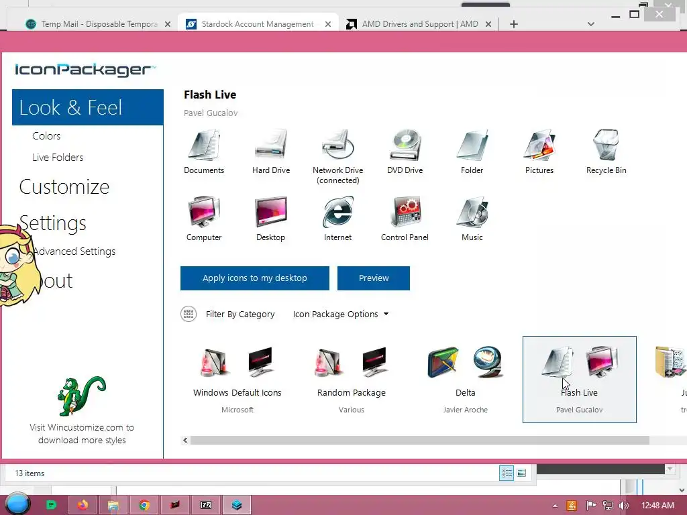Click the Folder icon in package preview

coord(472,146)
